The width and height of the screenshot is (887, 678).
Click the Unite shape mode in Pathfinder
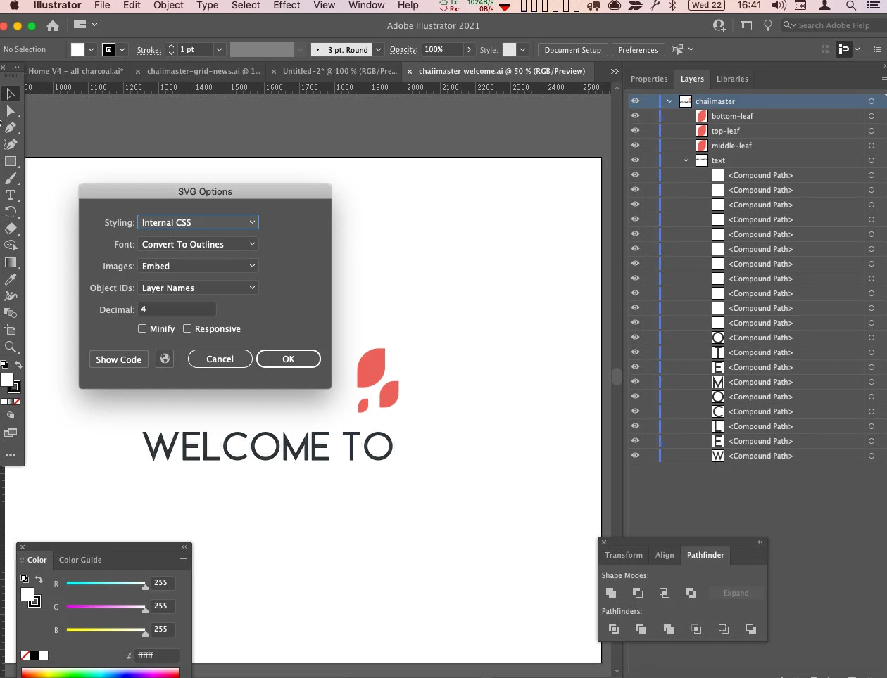tap(611, 593)
